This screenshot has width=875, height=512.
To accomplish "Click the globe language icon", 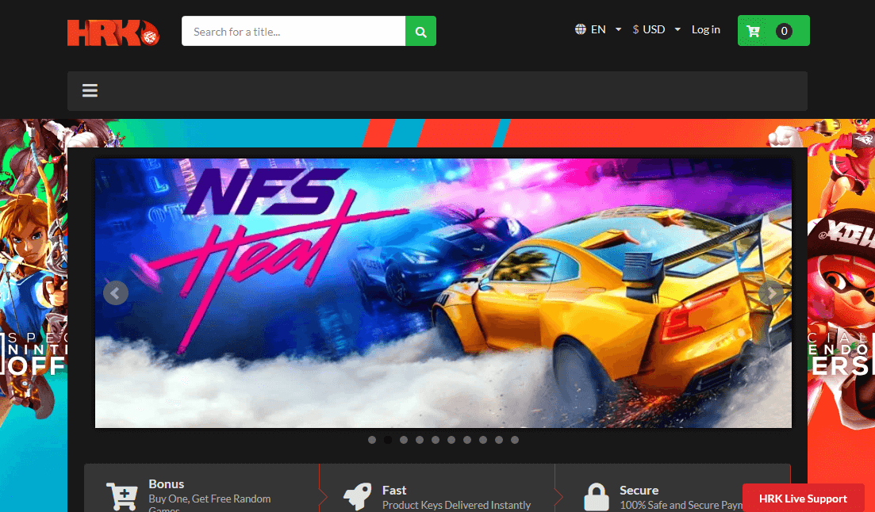I will tap(581, 29).
